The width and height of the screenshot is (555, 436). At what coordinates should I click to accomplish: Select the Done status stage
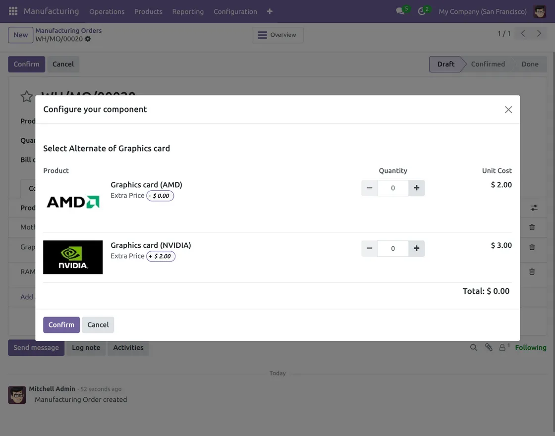530,64
